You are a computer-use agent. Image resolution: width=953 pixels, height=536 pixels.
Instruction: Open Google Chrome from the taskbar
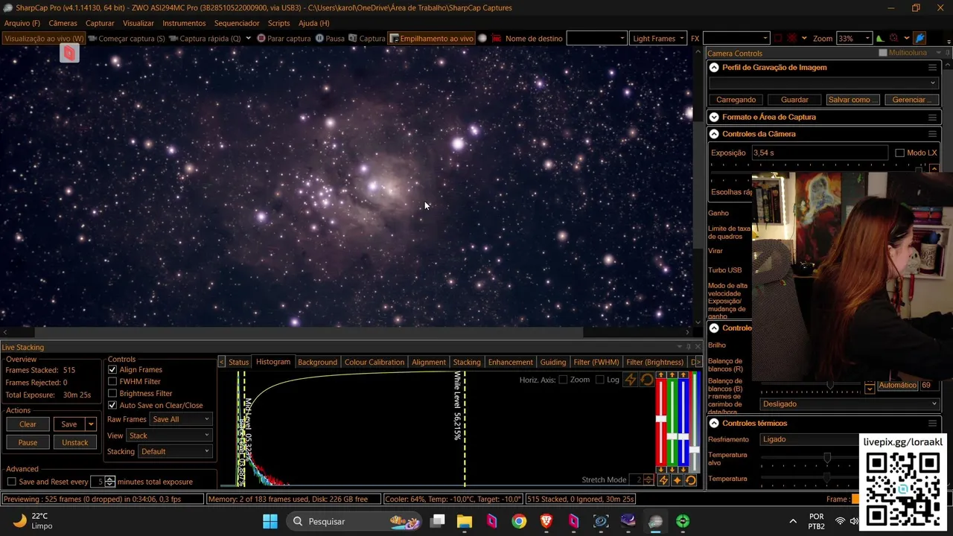[519, 521]
